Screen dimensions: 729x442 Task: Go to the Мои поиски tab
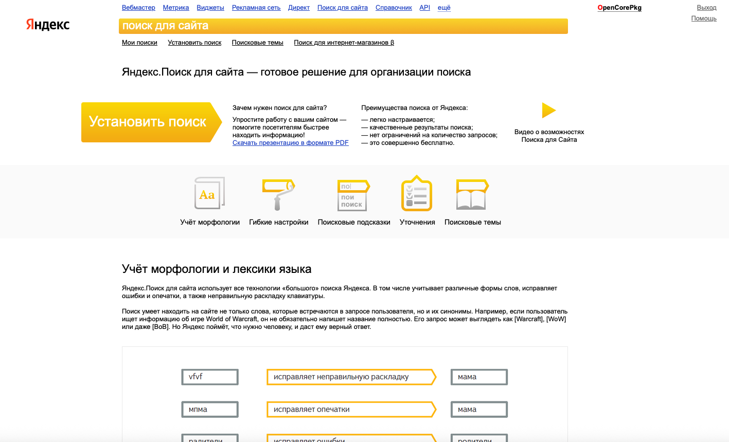(x=139, y=43)
